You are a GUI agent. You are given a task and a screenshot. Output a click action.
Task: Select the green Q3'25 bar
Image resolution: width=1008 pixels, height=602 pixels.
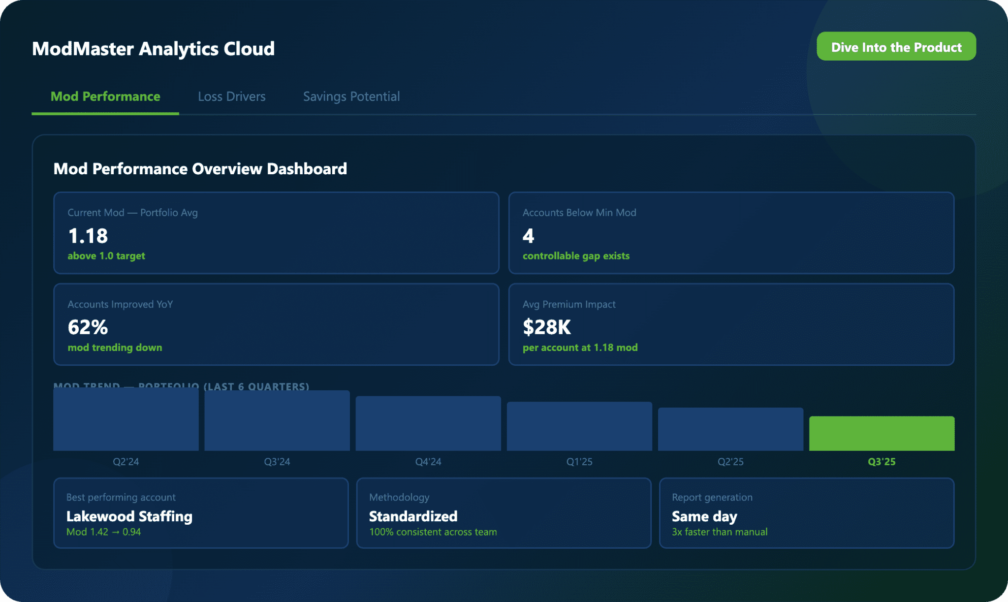(882, 434)
